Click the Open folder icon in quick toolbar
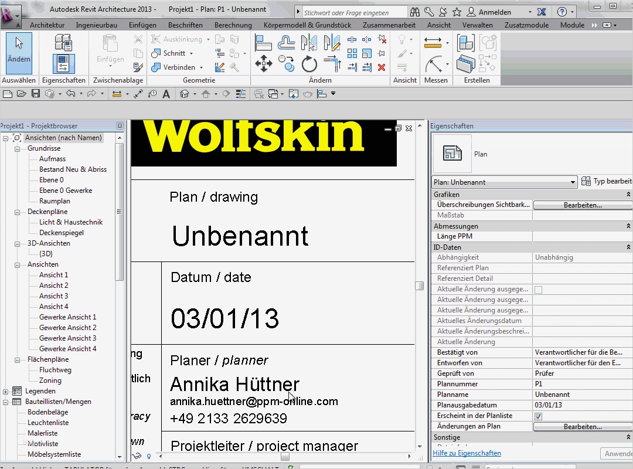Viewport: 633px width, 469px height. pyautogui.click(x=22, y=94)
